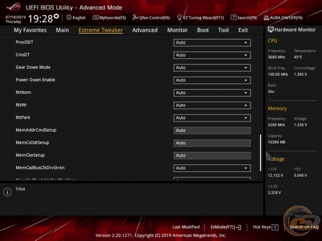Select the Gear Down Mode label
The image size is (322, 241).
(x=33, y=67)
